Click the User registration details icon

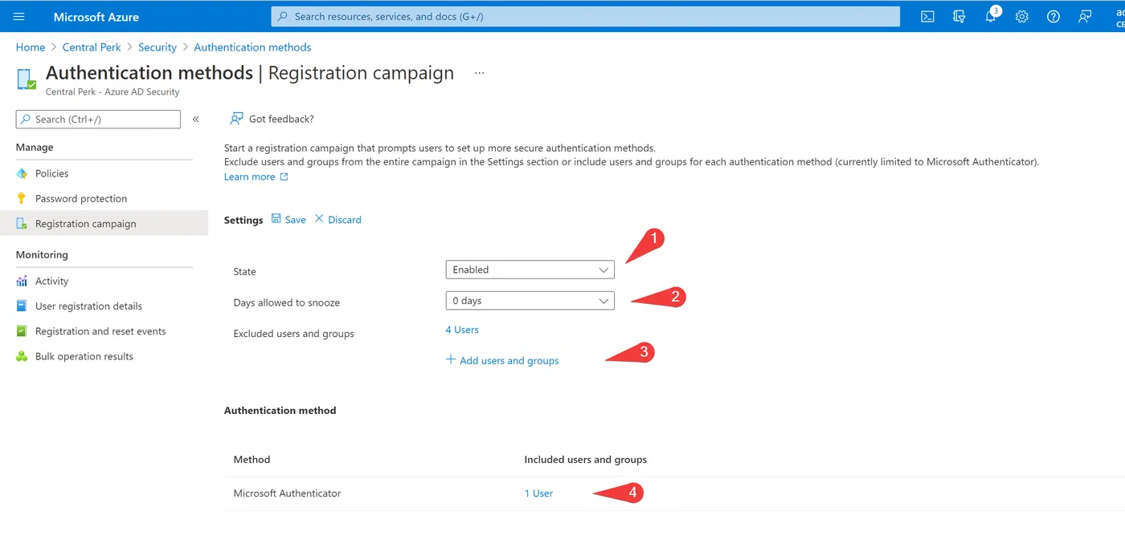(22, 306)
